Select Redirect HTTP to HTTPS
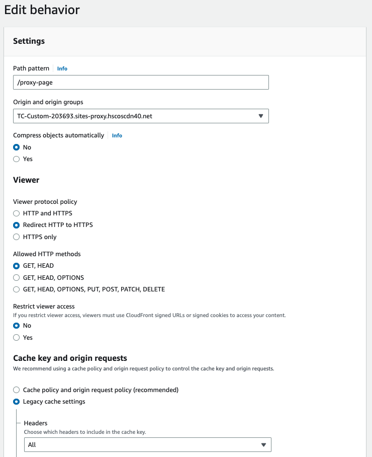 16,225
